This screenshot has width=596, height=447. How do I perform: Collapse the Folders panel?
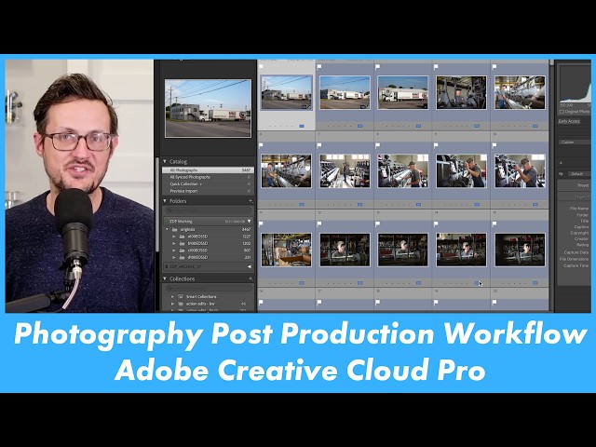[165, 201]
